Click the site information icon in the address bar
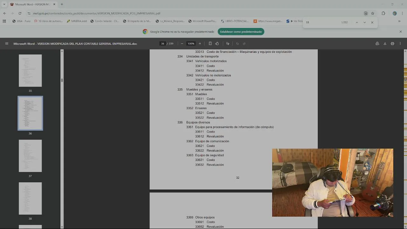 (29, 13)
